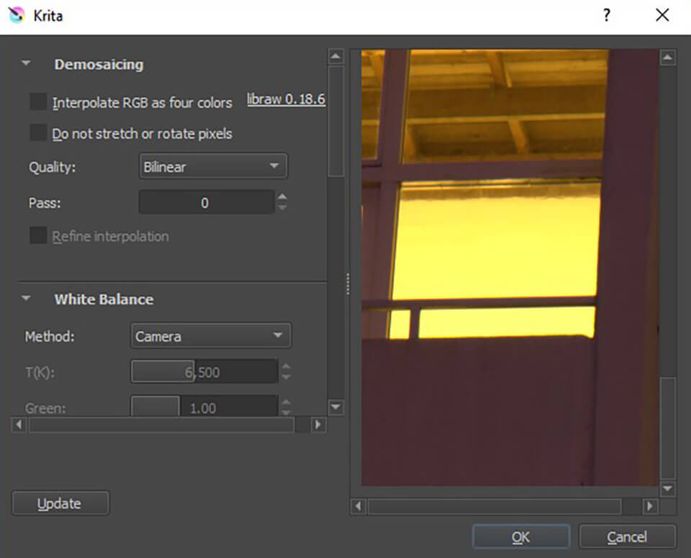Open the Quality dropdown showing Bilinear
This screenshot has height=558, width=691.
pyautogui.click(x=212, y=166)
